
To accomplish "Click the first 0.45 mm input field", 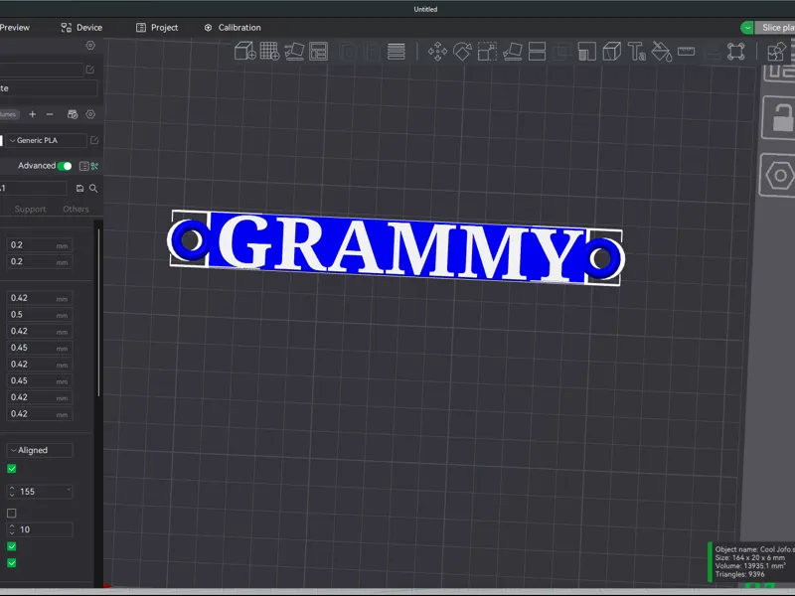I will pyautogui.click(x=40, y=348).
